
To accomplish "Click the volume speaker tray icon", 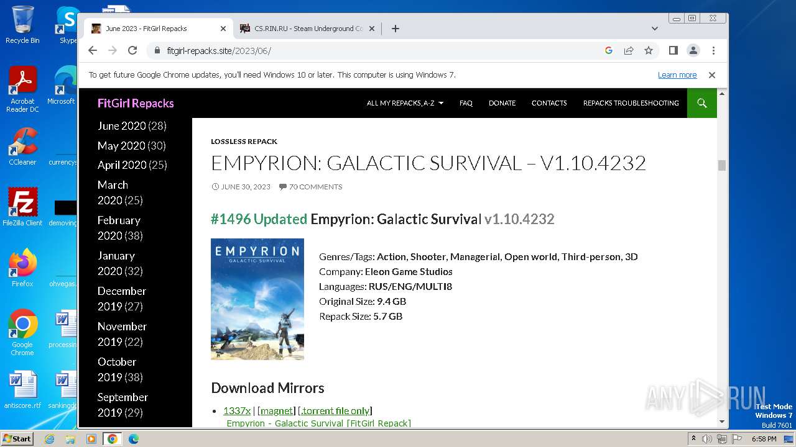I will pyautogui.click(x=707, y=439).
